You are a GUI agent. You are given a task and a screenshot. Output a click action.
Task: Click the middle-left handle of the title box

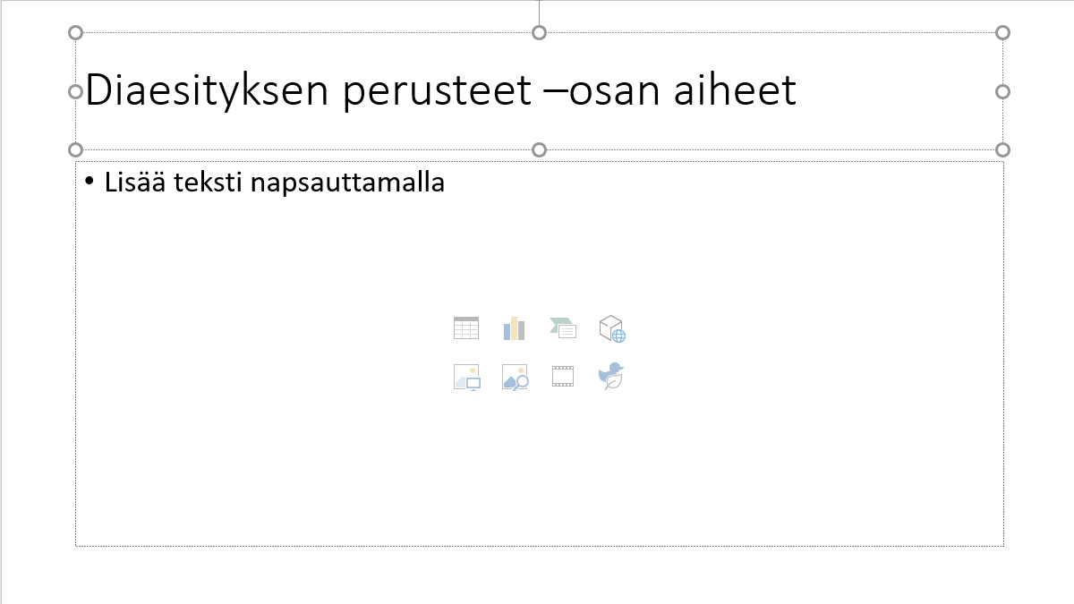tap(75, 91)
